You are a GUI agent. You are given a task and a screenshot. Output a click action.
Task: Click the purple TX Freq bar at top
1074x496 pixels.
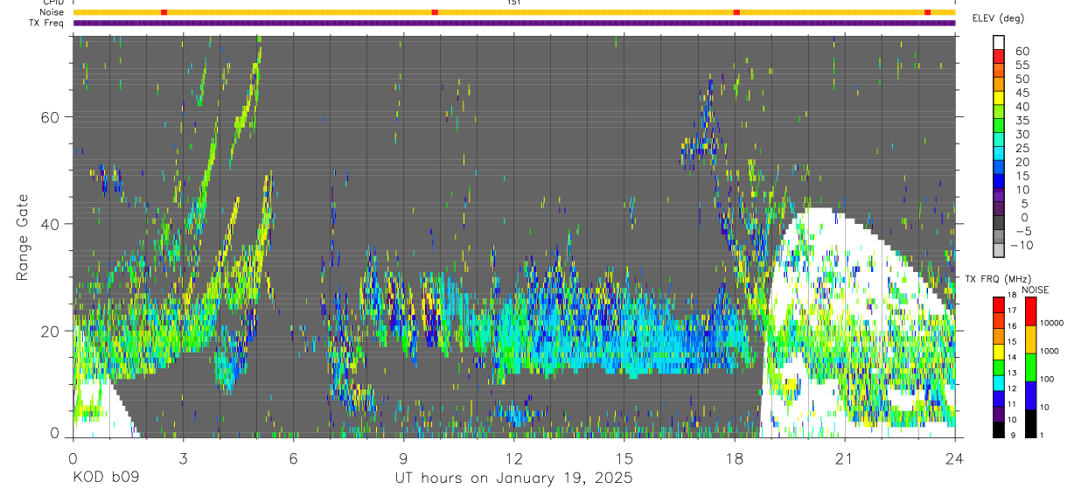[513, 23]
